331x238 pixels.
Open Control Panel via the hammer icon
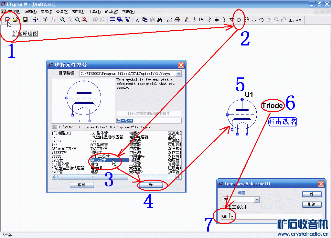[x=35, y=20]
